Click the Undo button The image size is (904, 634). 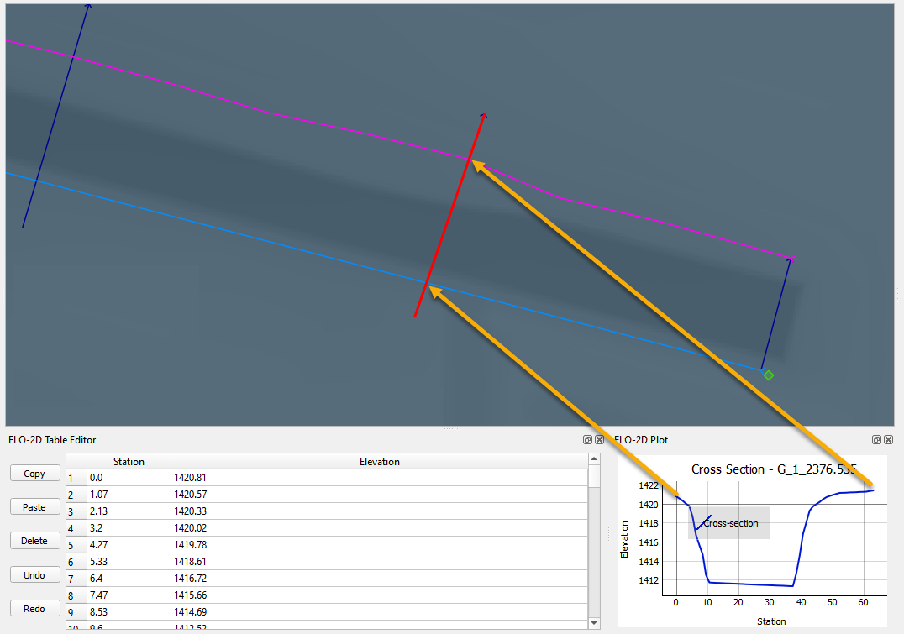[34, 575]
